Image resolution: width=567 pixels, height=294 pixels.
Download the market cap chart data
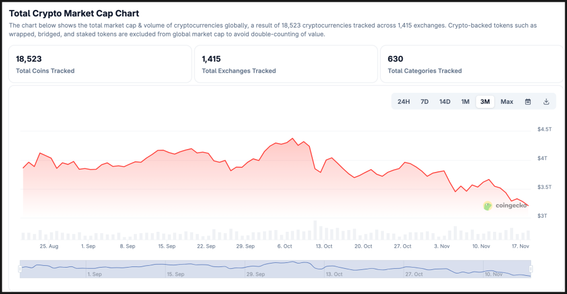[546, 102]
